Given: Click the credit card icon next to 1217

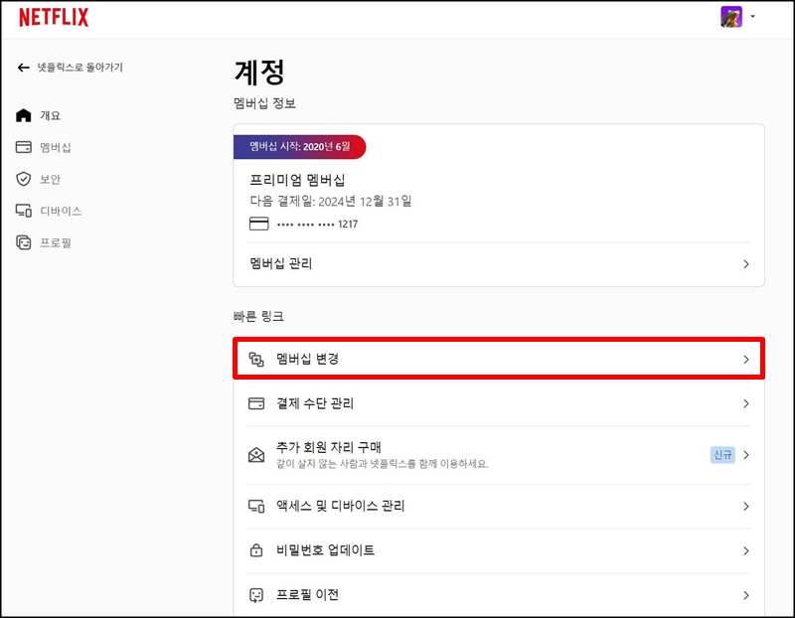Looking at the screenshot, I should pos(258,225).
